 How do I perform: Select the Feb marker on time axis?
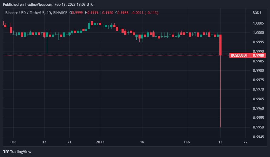coord(187,142)
